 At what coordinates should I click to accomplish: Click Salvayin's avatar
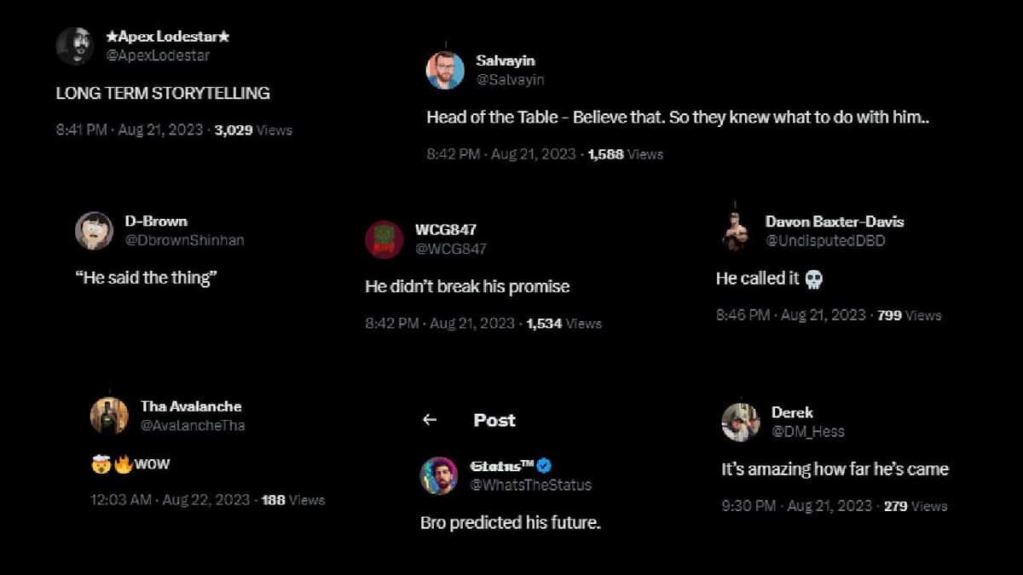(x=442, y=70)
